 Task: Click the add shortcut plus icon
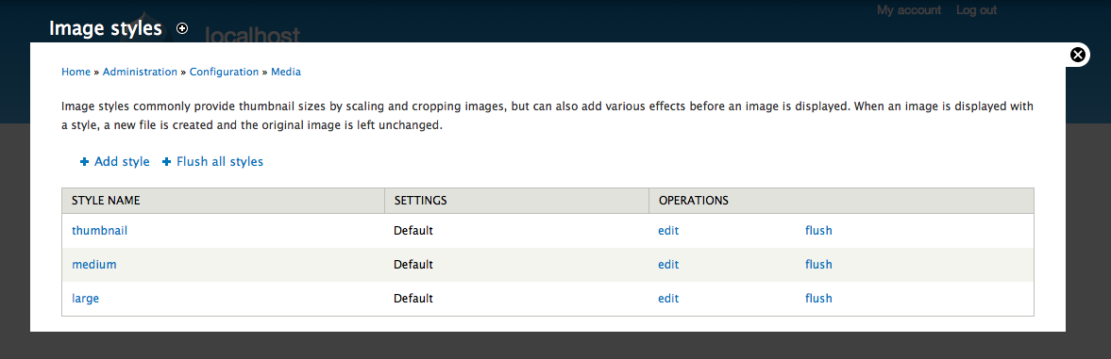click(x=182, y=28)
